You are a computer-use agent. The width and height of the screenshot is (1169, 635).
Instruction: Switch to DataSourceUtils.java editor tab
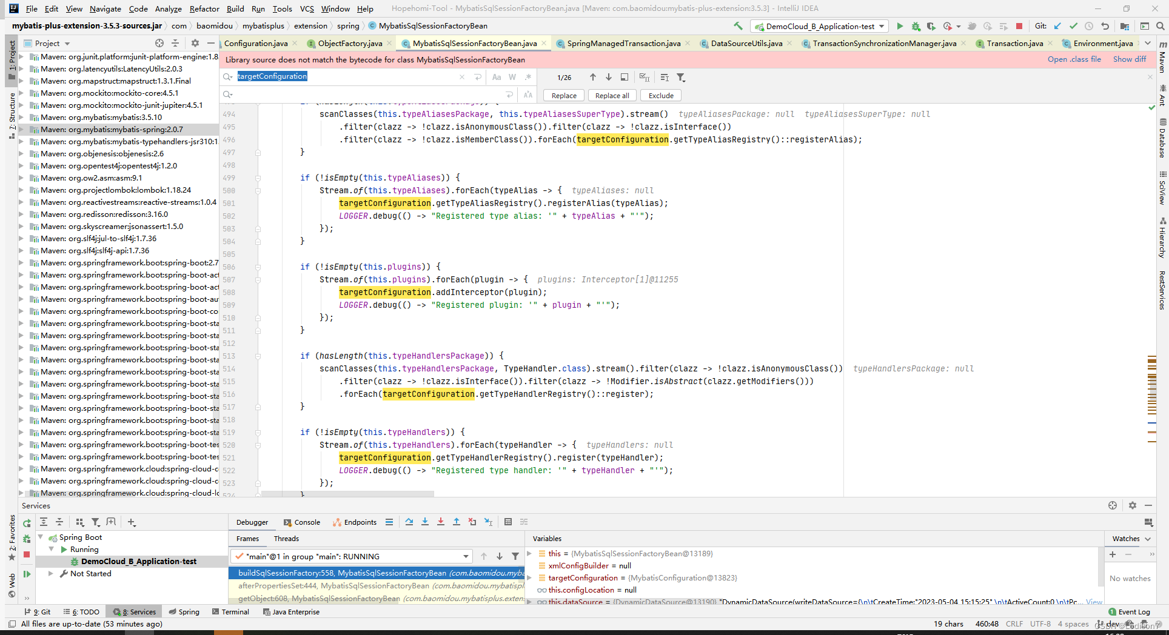point(746,43)
